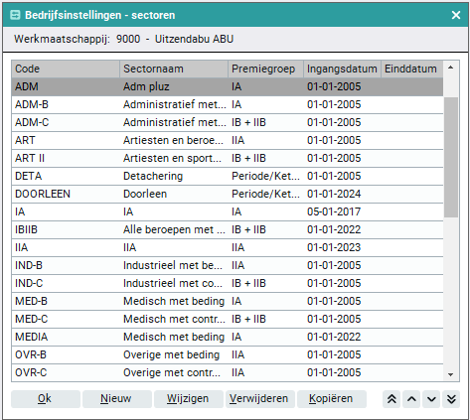The width and height of the screenshot is (470, 420).
Task: Sort by the Ingangsdatum column header
Action: (x=342, y=69)
